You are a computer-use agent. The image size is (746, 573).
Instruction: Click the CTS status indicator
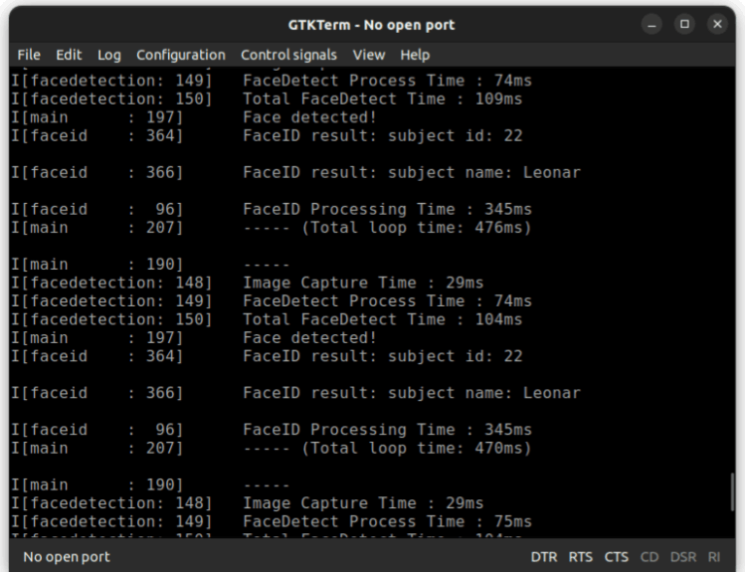[616, 557]
